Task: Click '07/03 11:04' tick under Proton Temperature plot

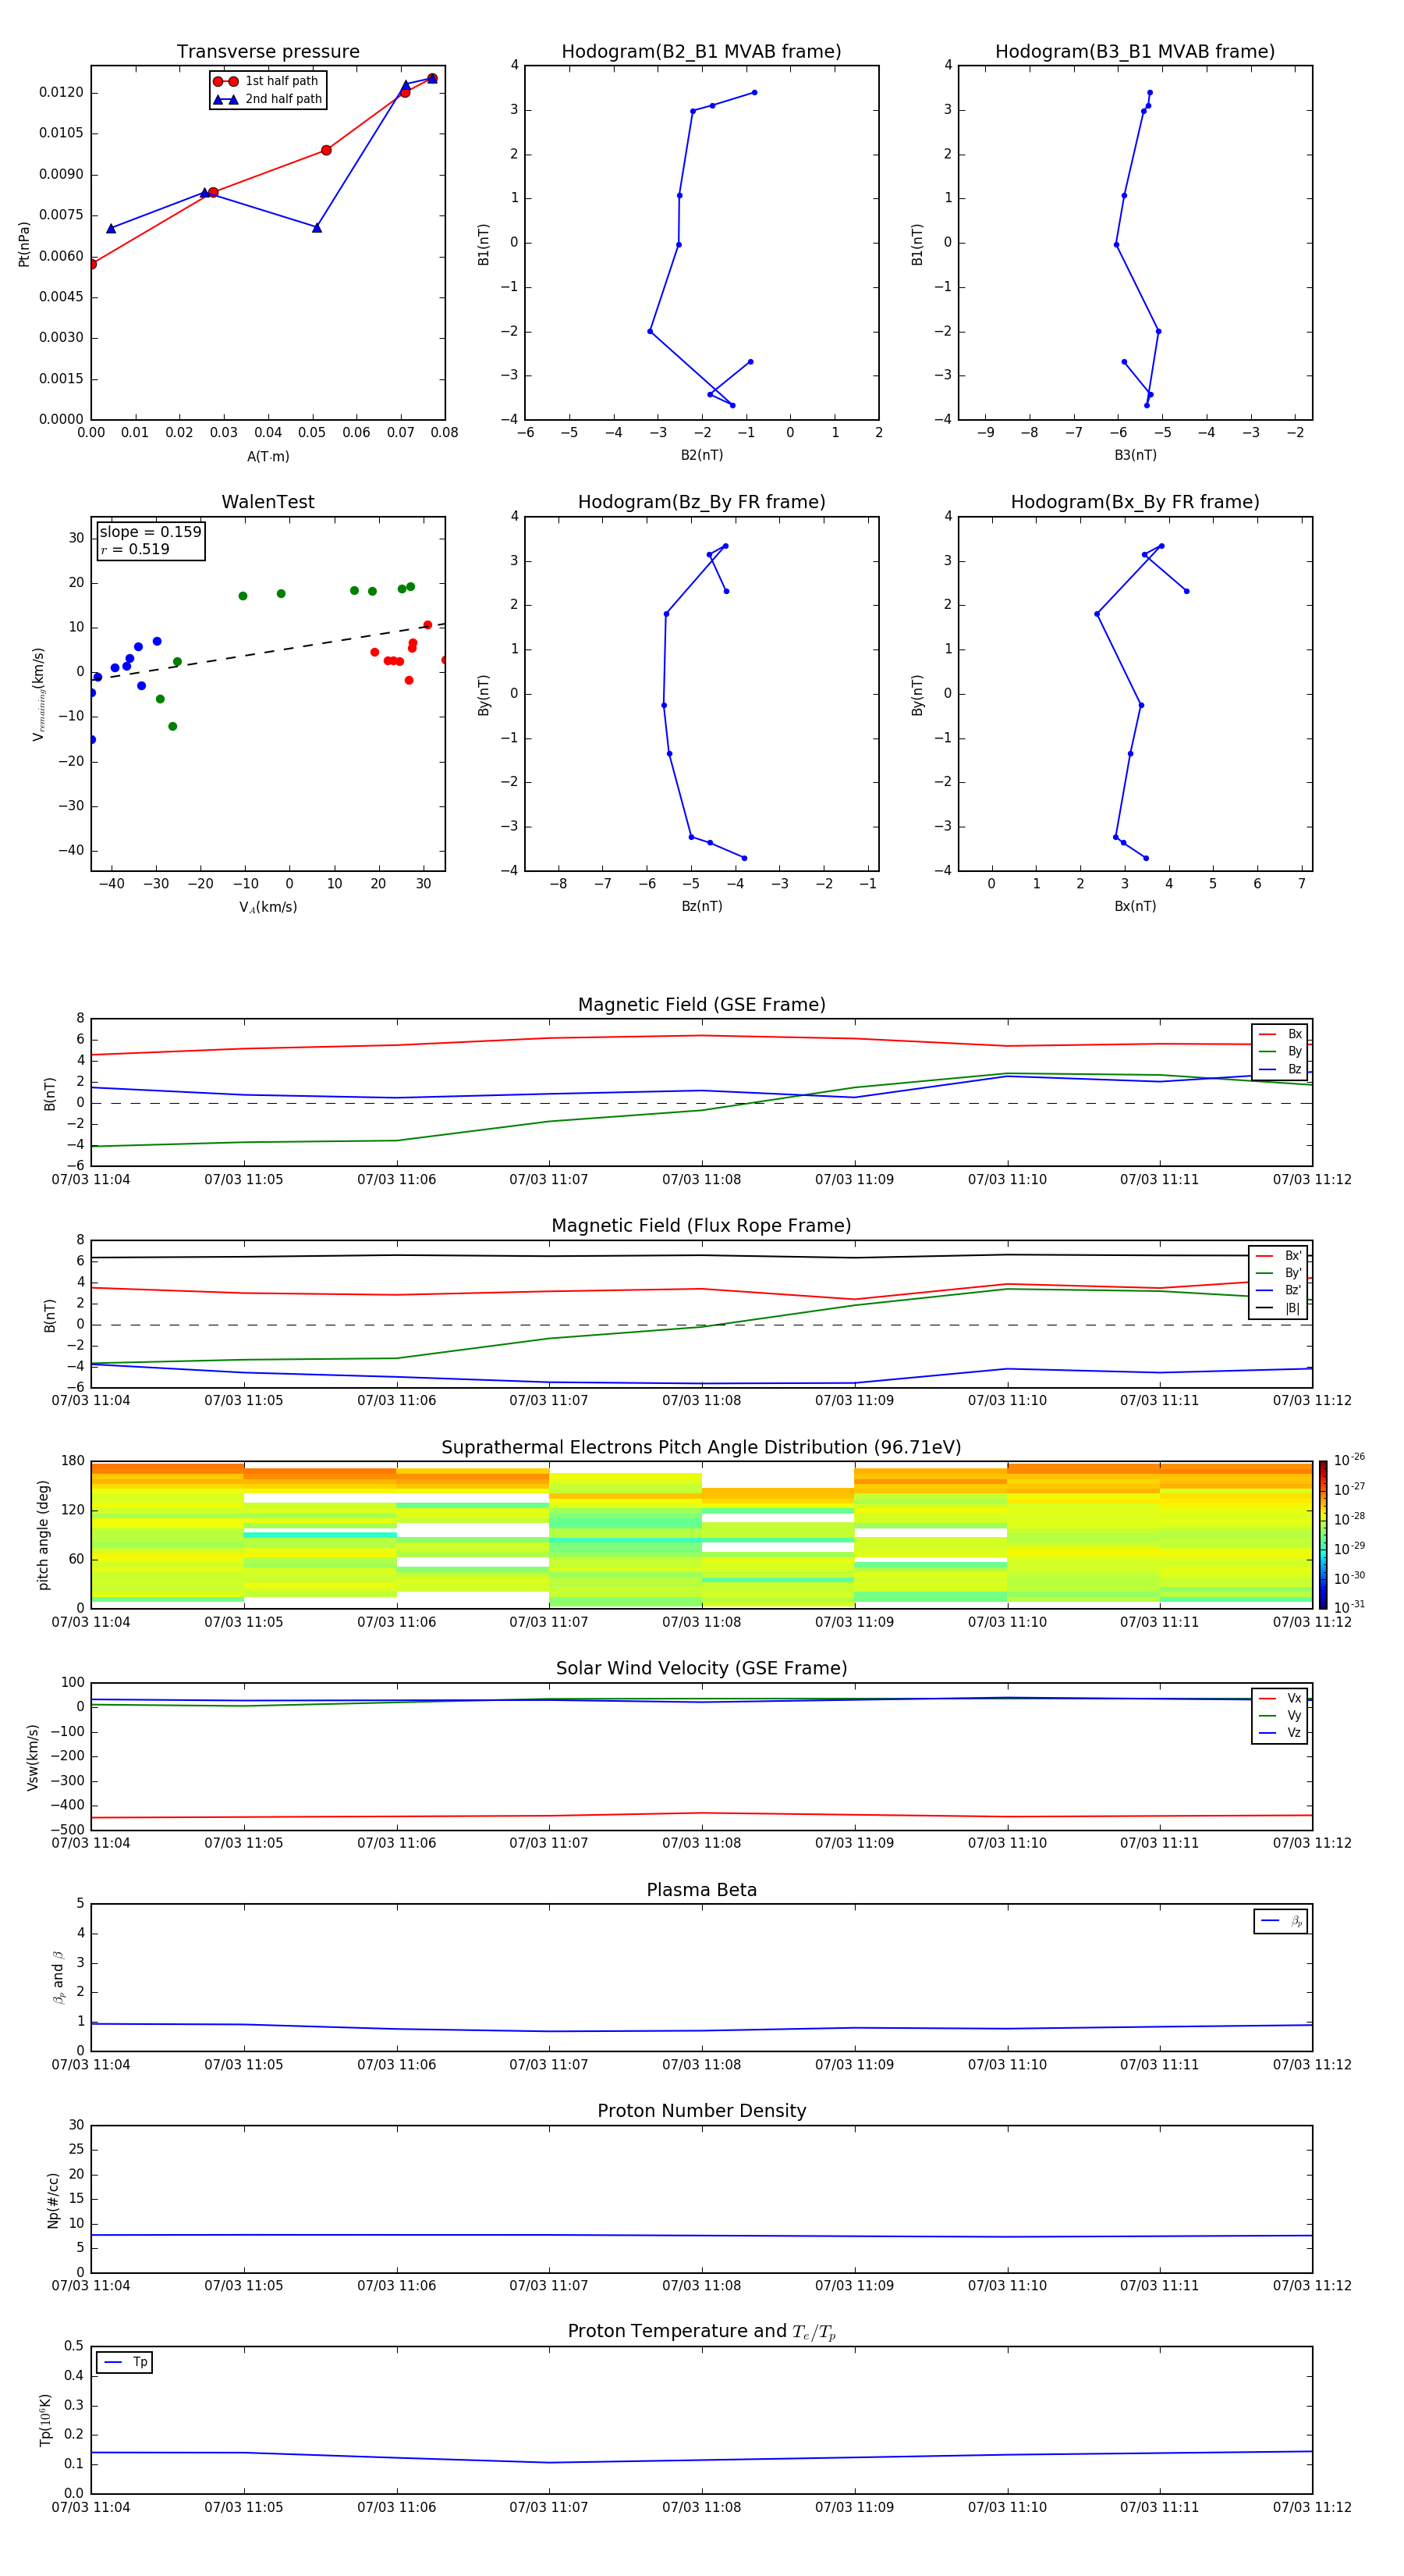Action: click(91, 2507)
